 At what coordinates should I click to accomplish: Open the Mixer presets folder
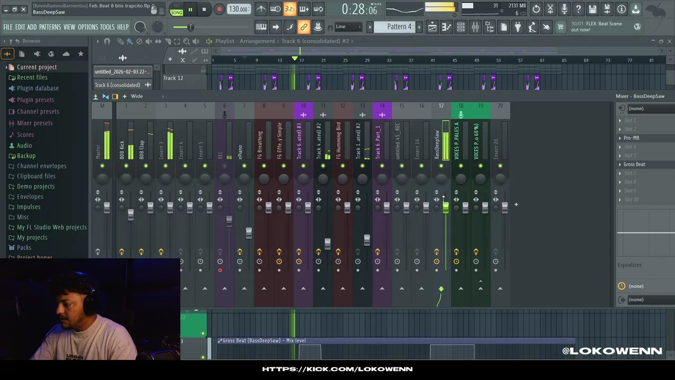tap(34, 123)
